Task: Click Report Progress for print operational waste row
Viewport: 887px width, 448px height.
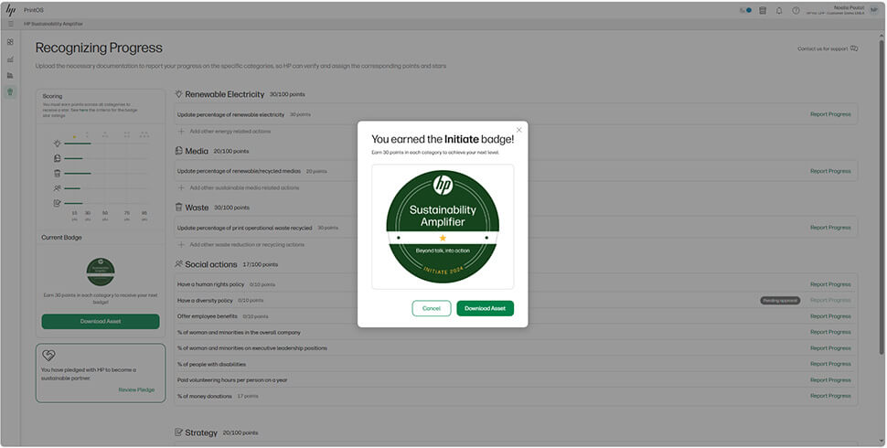Action: click(830, 228)
